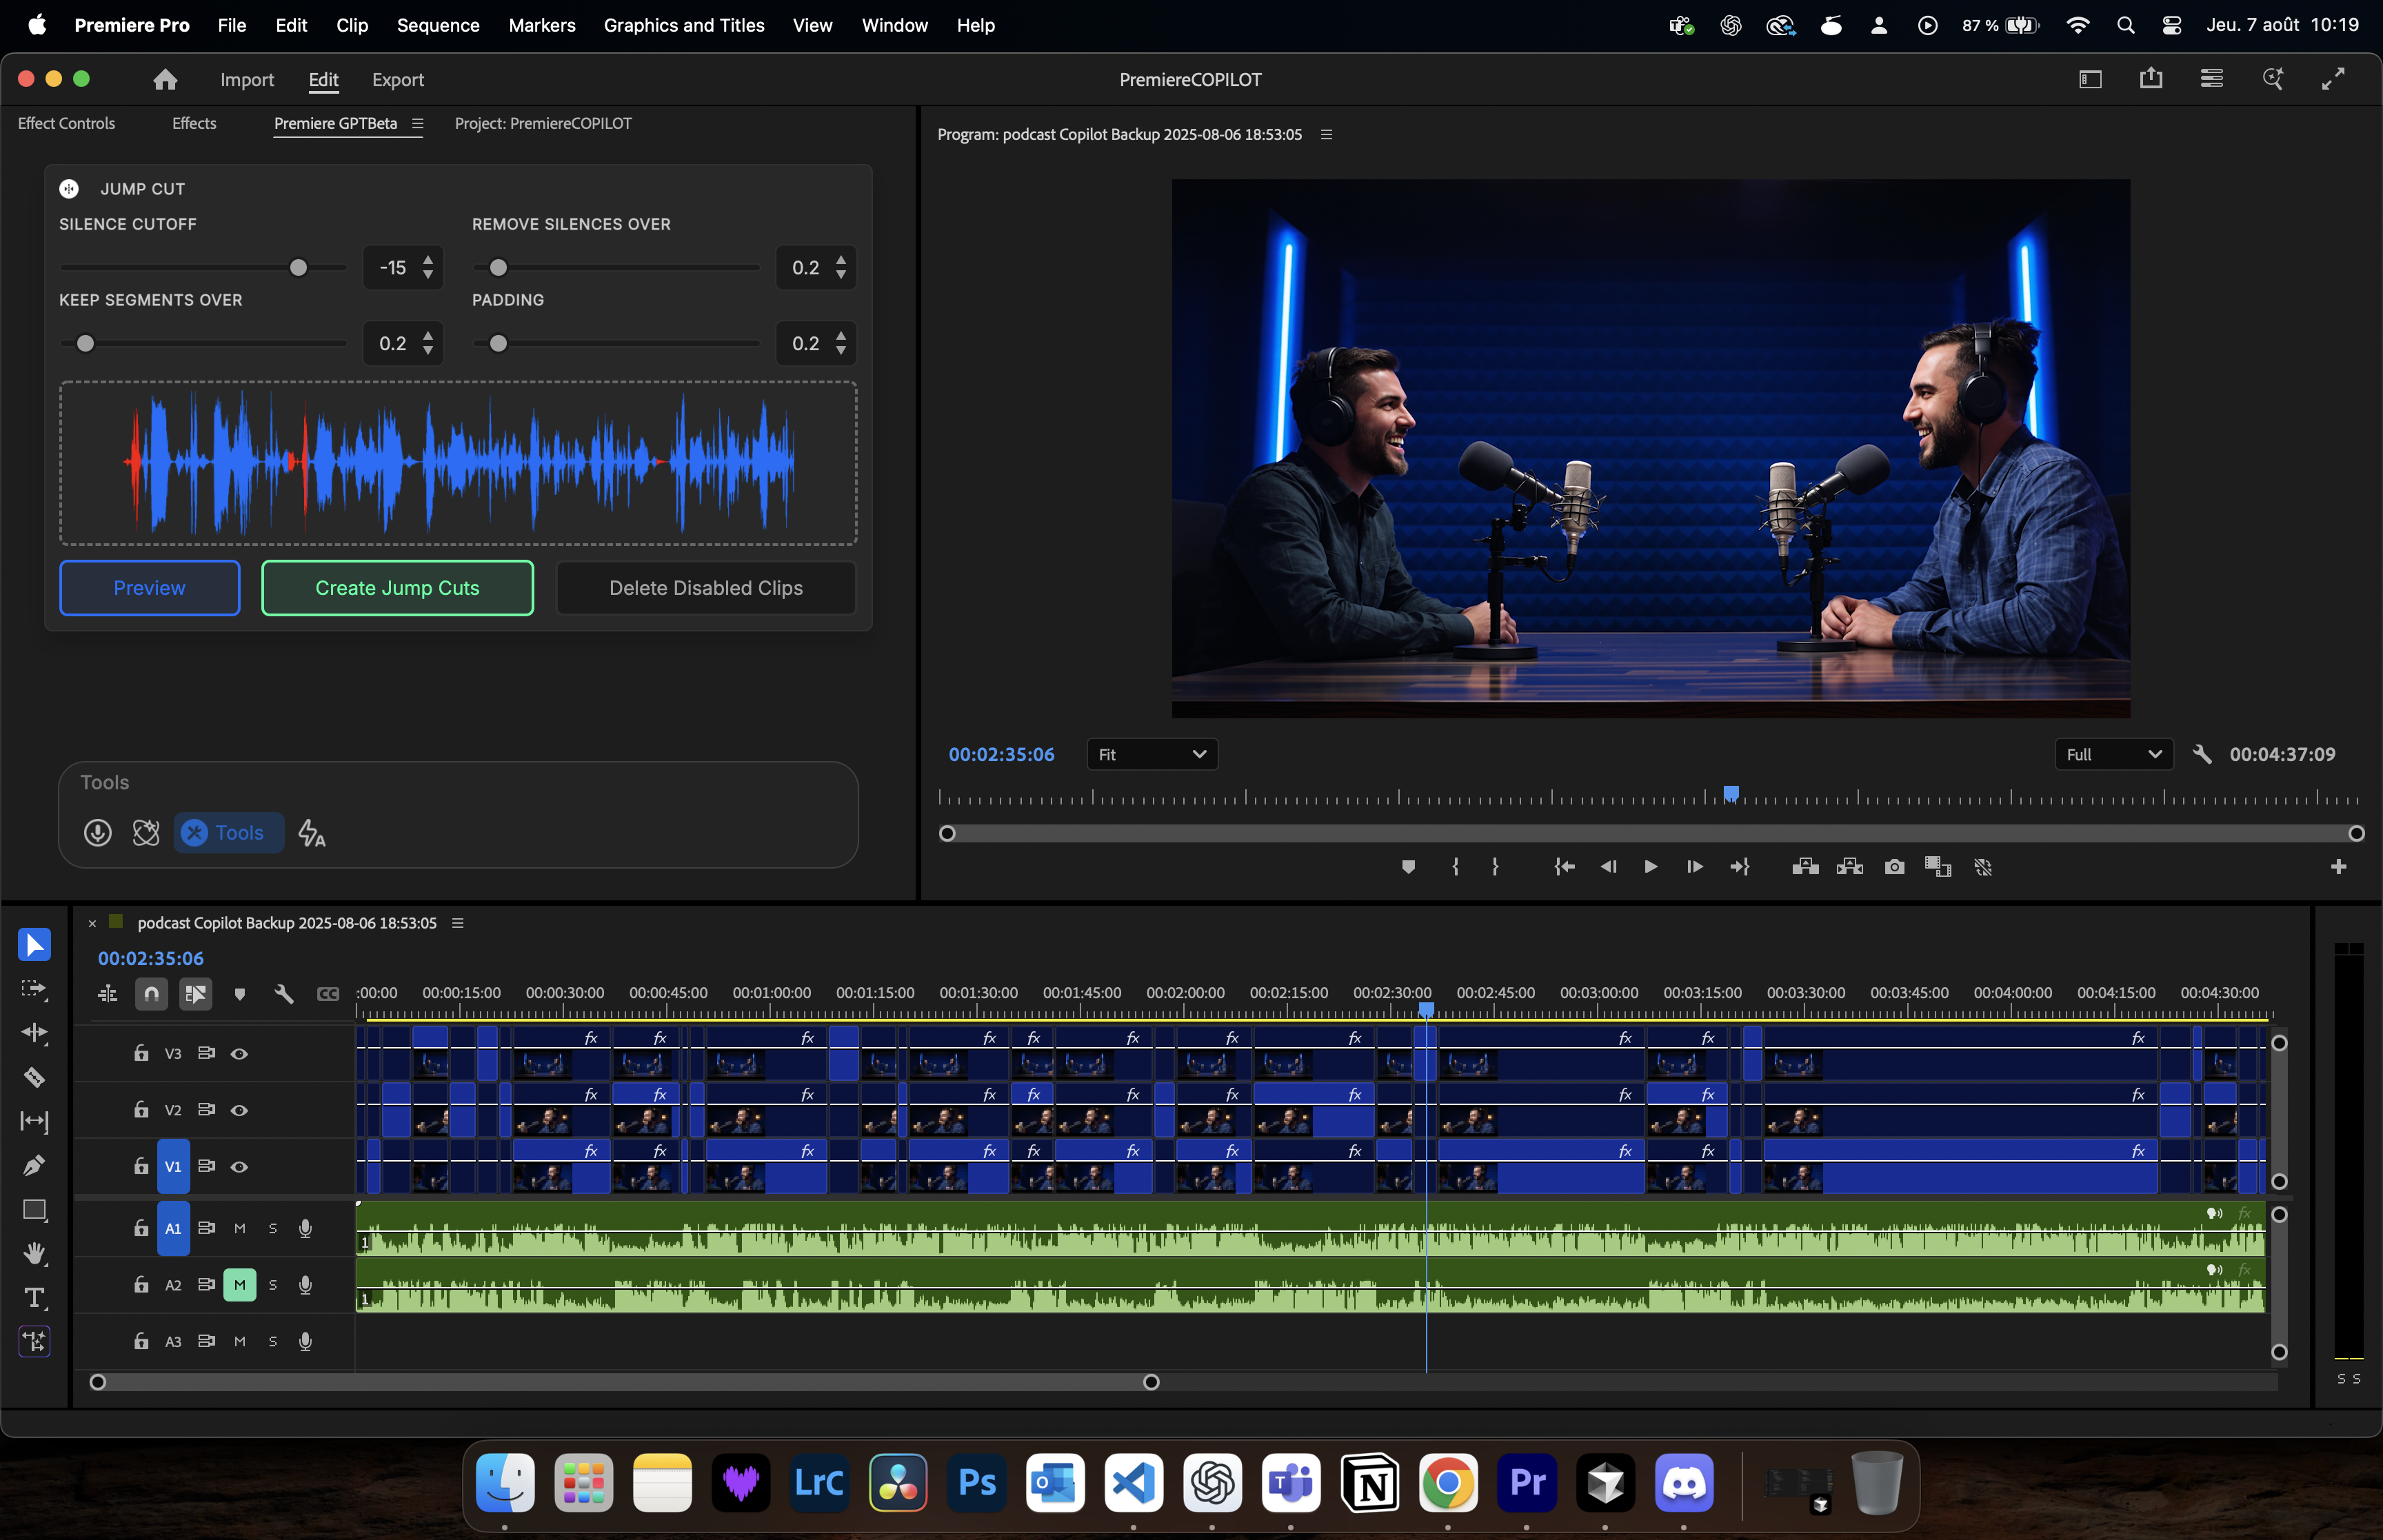Open the Sequence menu
The height and width of the screenshot is (1540, 2383).
437,25
